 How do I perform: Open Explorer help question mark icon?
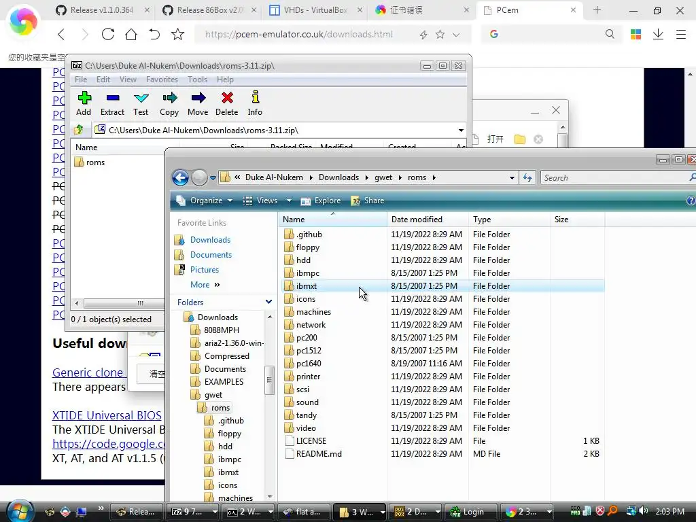click(691, 201)
